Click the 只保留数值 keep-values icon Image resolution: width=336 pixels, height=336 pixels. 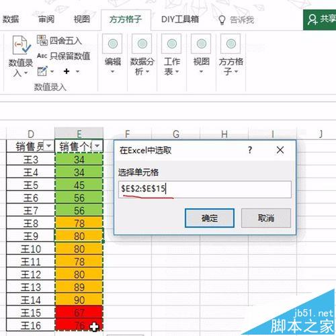[42, 56]
